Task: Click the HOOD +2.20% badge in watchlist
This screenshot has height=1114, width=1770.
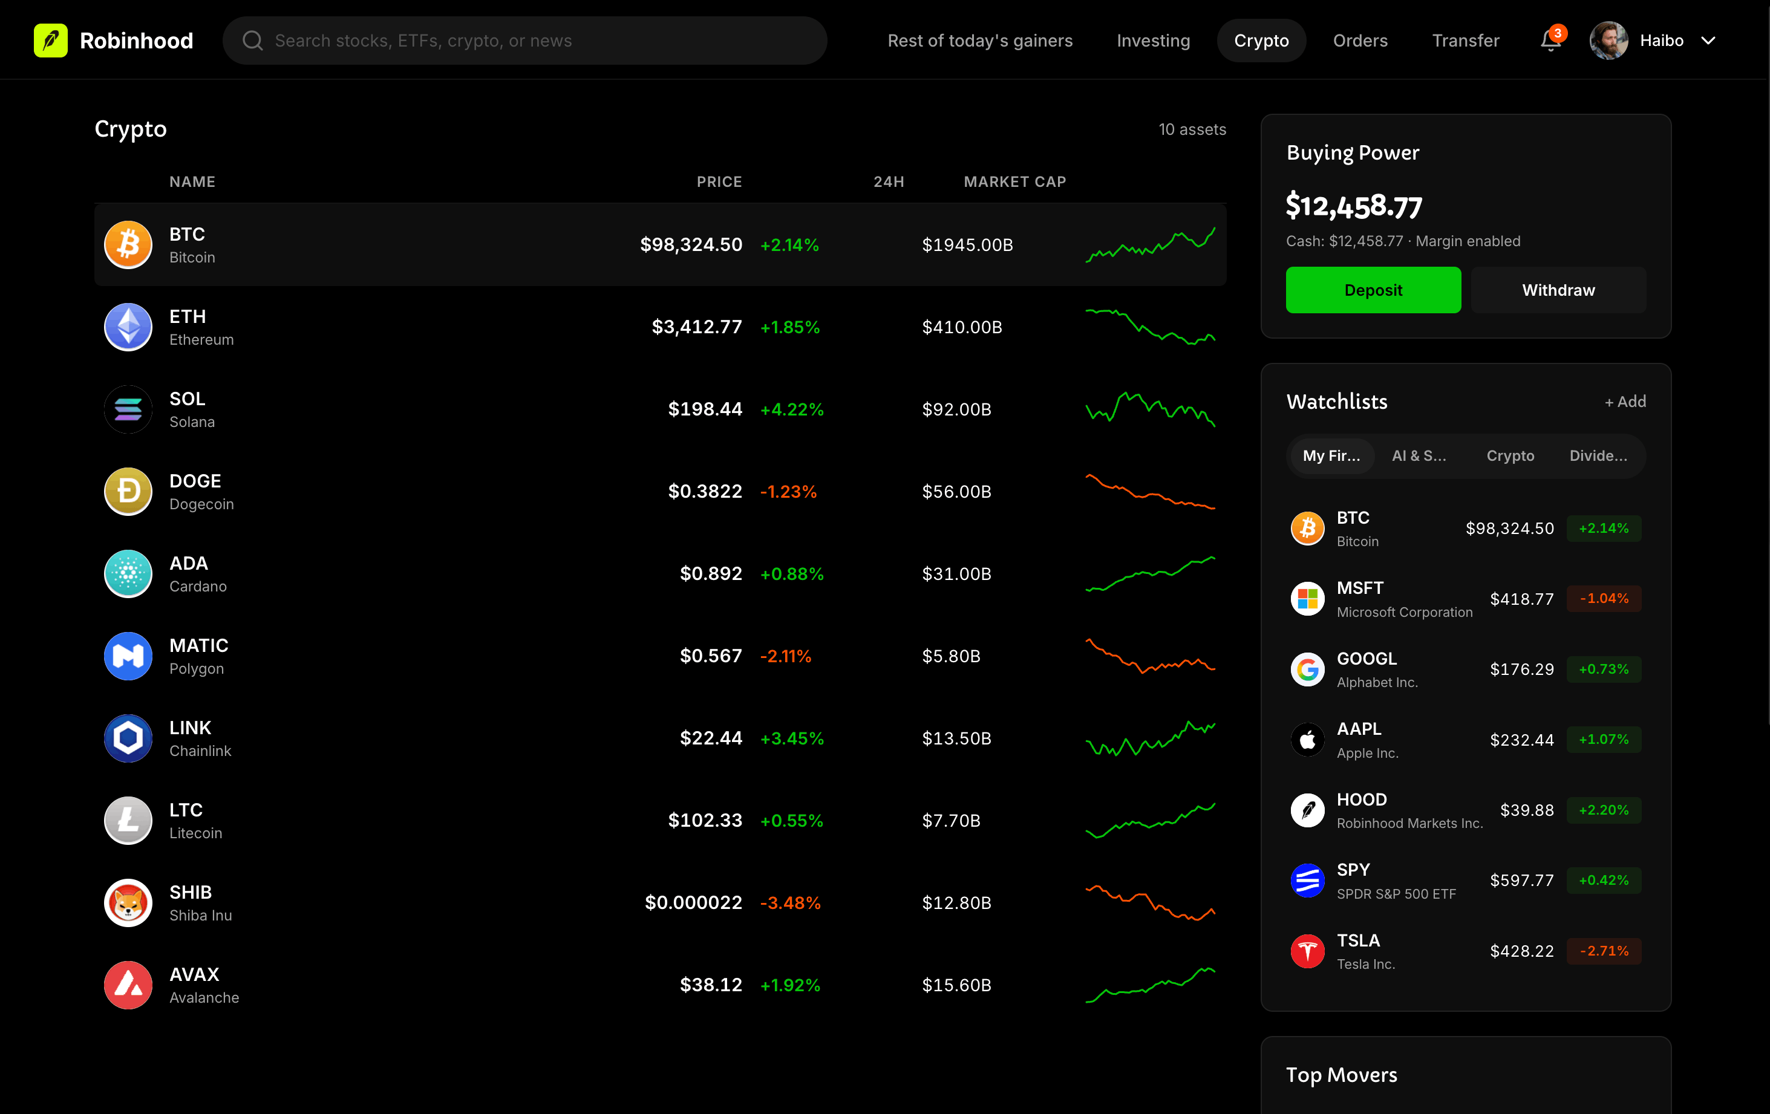Action: 1604,810
